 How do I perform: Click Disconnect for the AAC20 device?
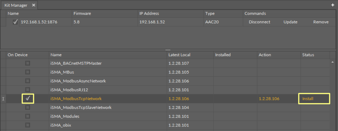coord(259,22)
